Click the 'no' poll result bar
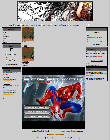The image size is (110, 140). [87, 41]
